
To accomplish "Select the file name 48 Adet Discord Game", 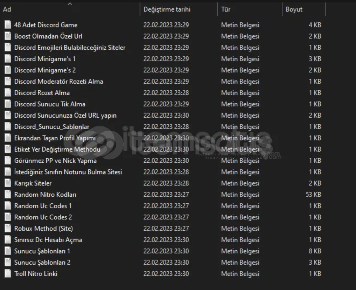I will [46, 25].
